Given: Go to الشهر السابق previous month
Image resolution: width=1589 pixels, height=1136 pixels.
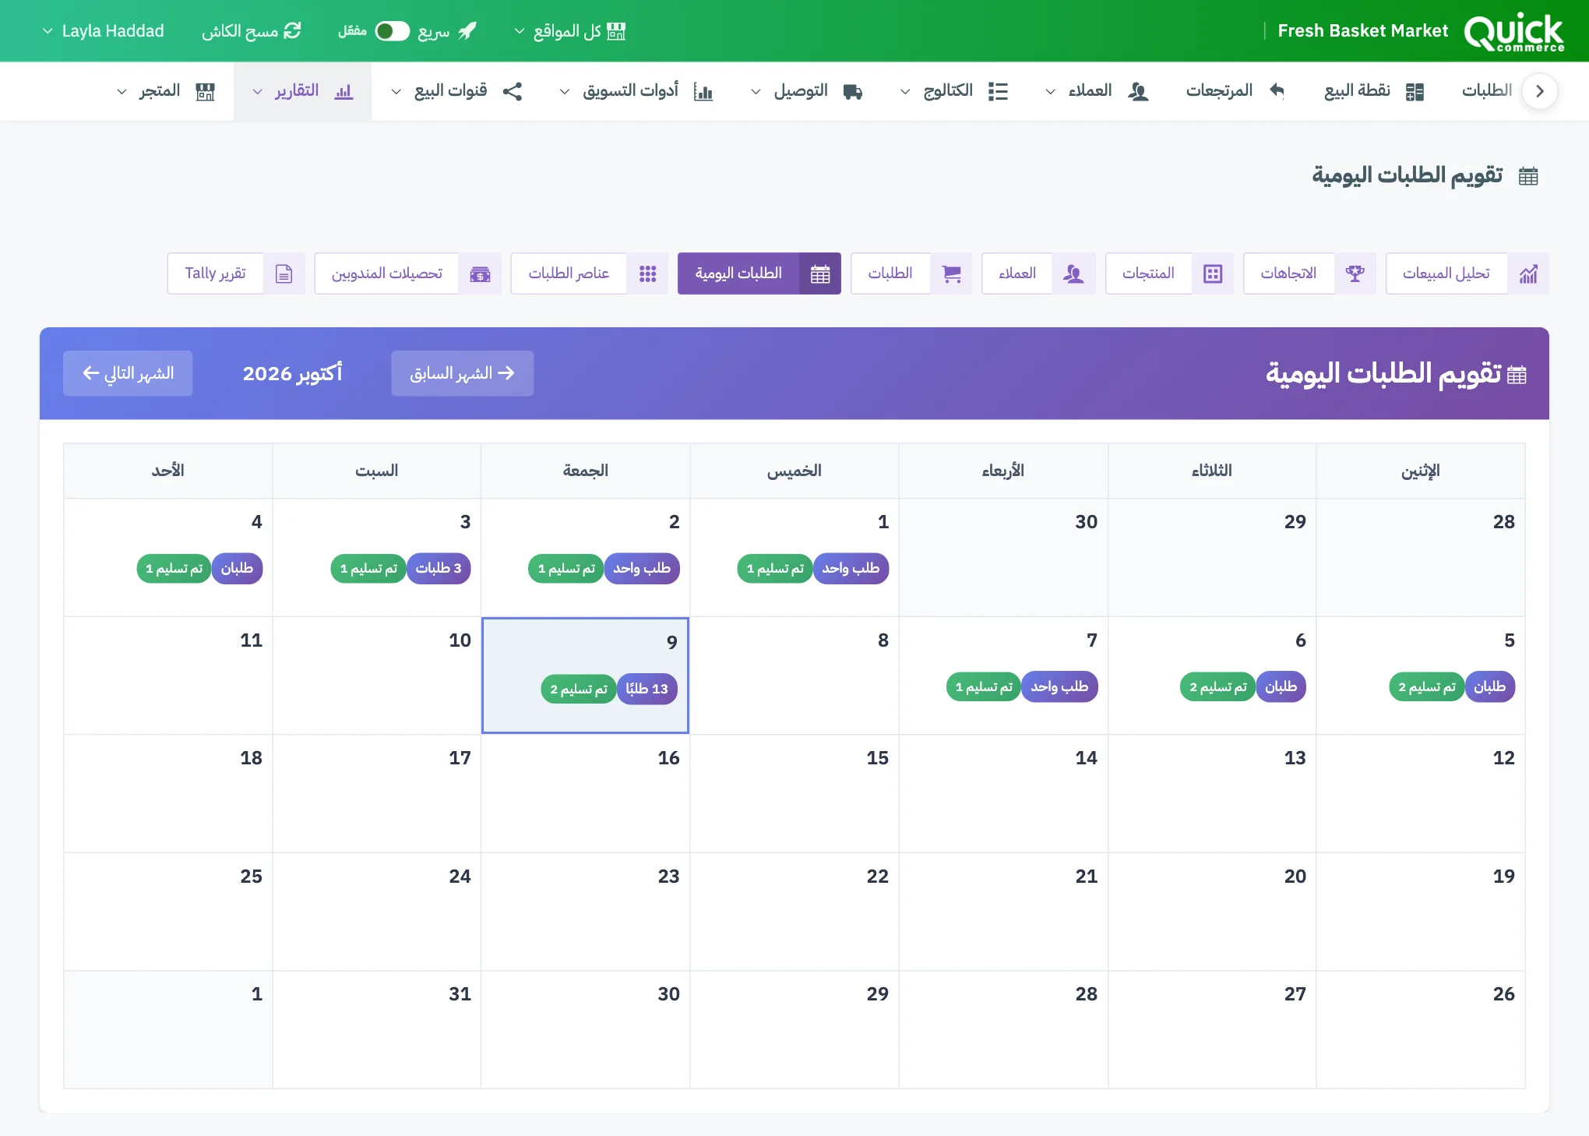Looking at the screenshot, I should (x=462, y=373).
